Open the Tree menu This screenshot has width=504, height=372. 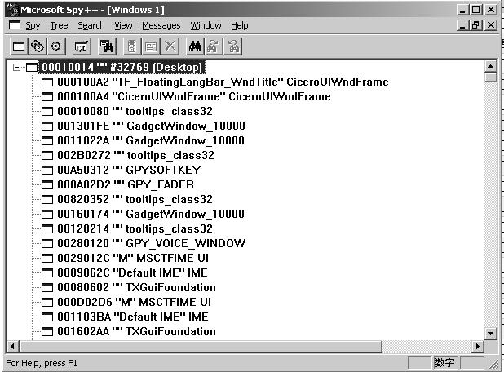tap(60, 25)
